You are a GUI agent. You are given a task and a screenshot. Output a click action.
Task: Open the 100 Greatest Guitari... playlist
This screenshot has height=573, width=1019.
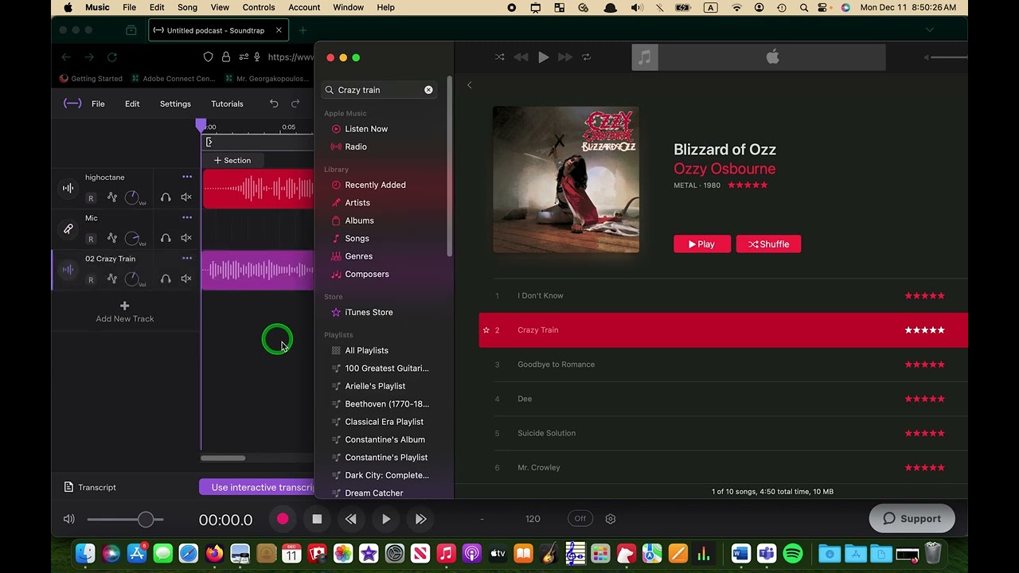pos(386,368)
